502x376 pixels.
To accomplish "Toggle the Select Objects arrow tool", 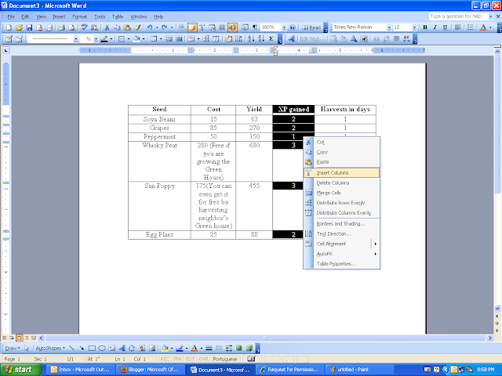I will pos(27,348).
